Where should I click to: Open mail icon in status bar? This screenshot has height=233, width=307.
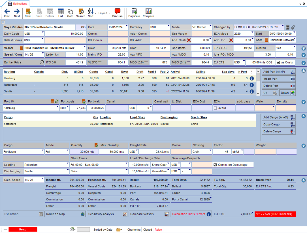(x=72, y=229)
